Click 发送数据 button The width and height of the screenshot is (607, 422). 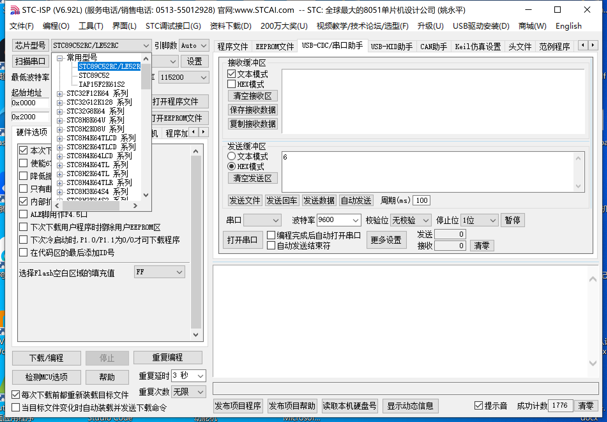[x=319, y=200]
